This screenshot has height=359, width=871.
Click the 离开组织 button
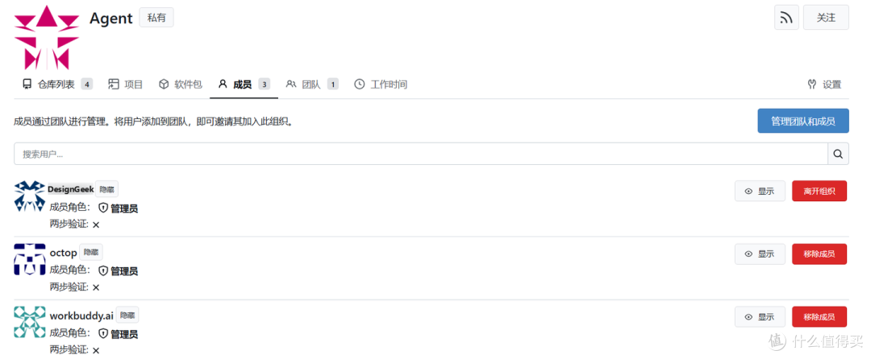click(x=819, y=191)
